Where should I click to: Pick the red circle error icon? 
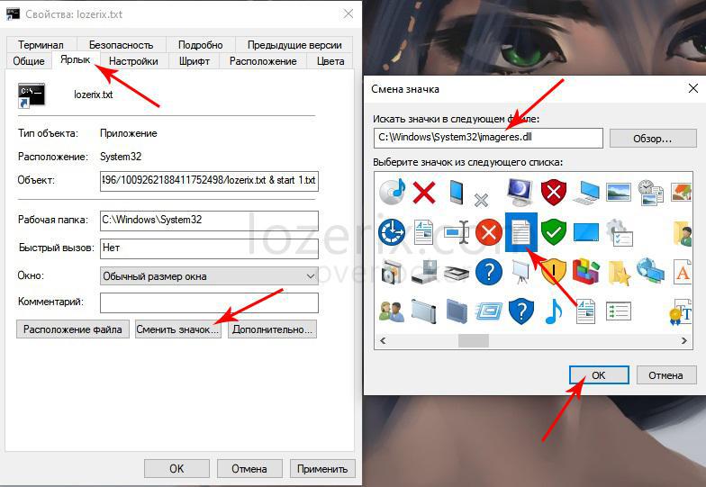488,232
